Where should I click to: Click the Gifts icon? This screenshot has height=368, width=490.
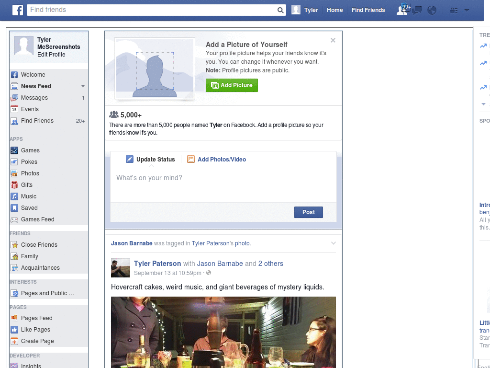(x=14, y=185)
